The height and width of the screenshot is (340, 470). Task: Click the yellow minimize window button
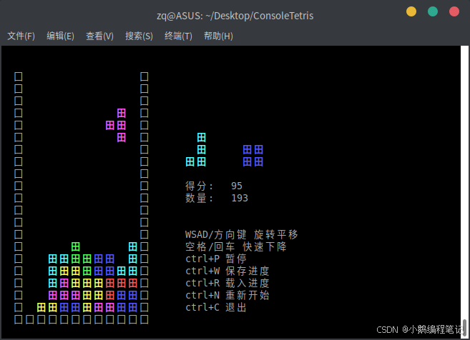(411, 11)
